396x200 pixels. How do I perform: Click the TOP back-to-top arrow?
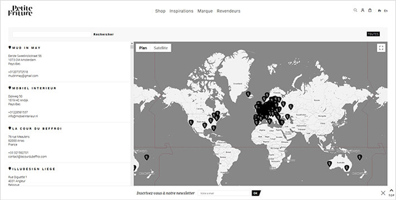pyautogui.click(x=391, y=193)
